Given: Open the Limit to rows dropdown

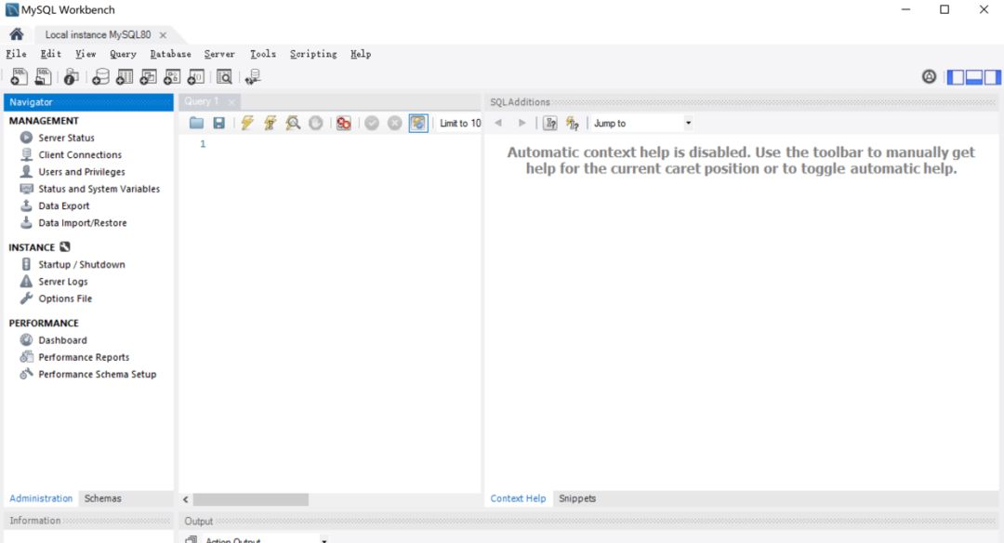Looking at the screenshot, I should (460, 123).
